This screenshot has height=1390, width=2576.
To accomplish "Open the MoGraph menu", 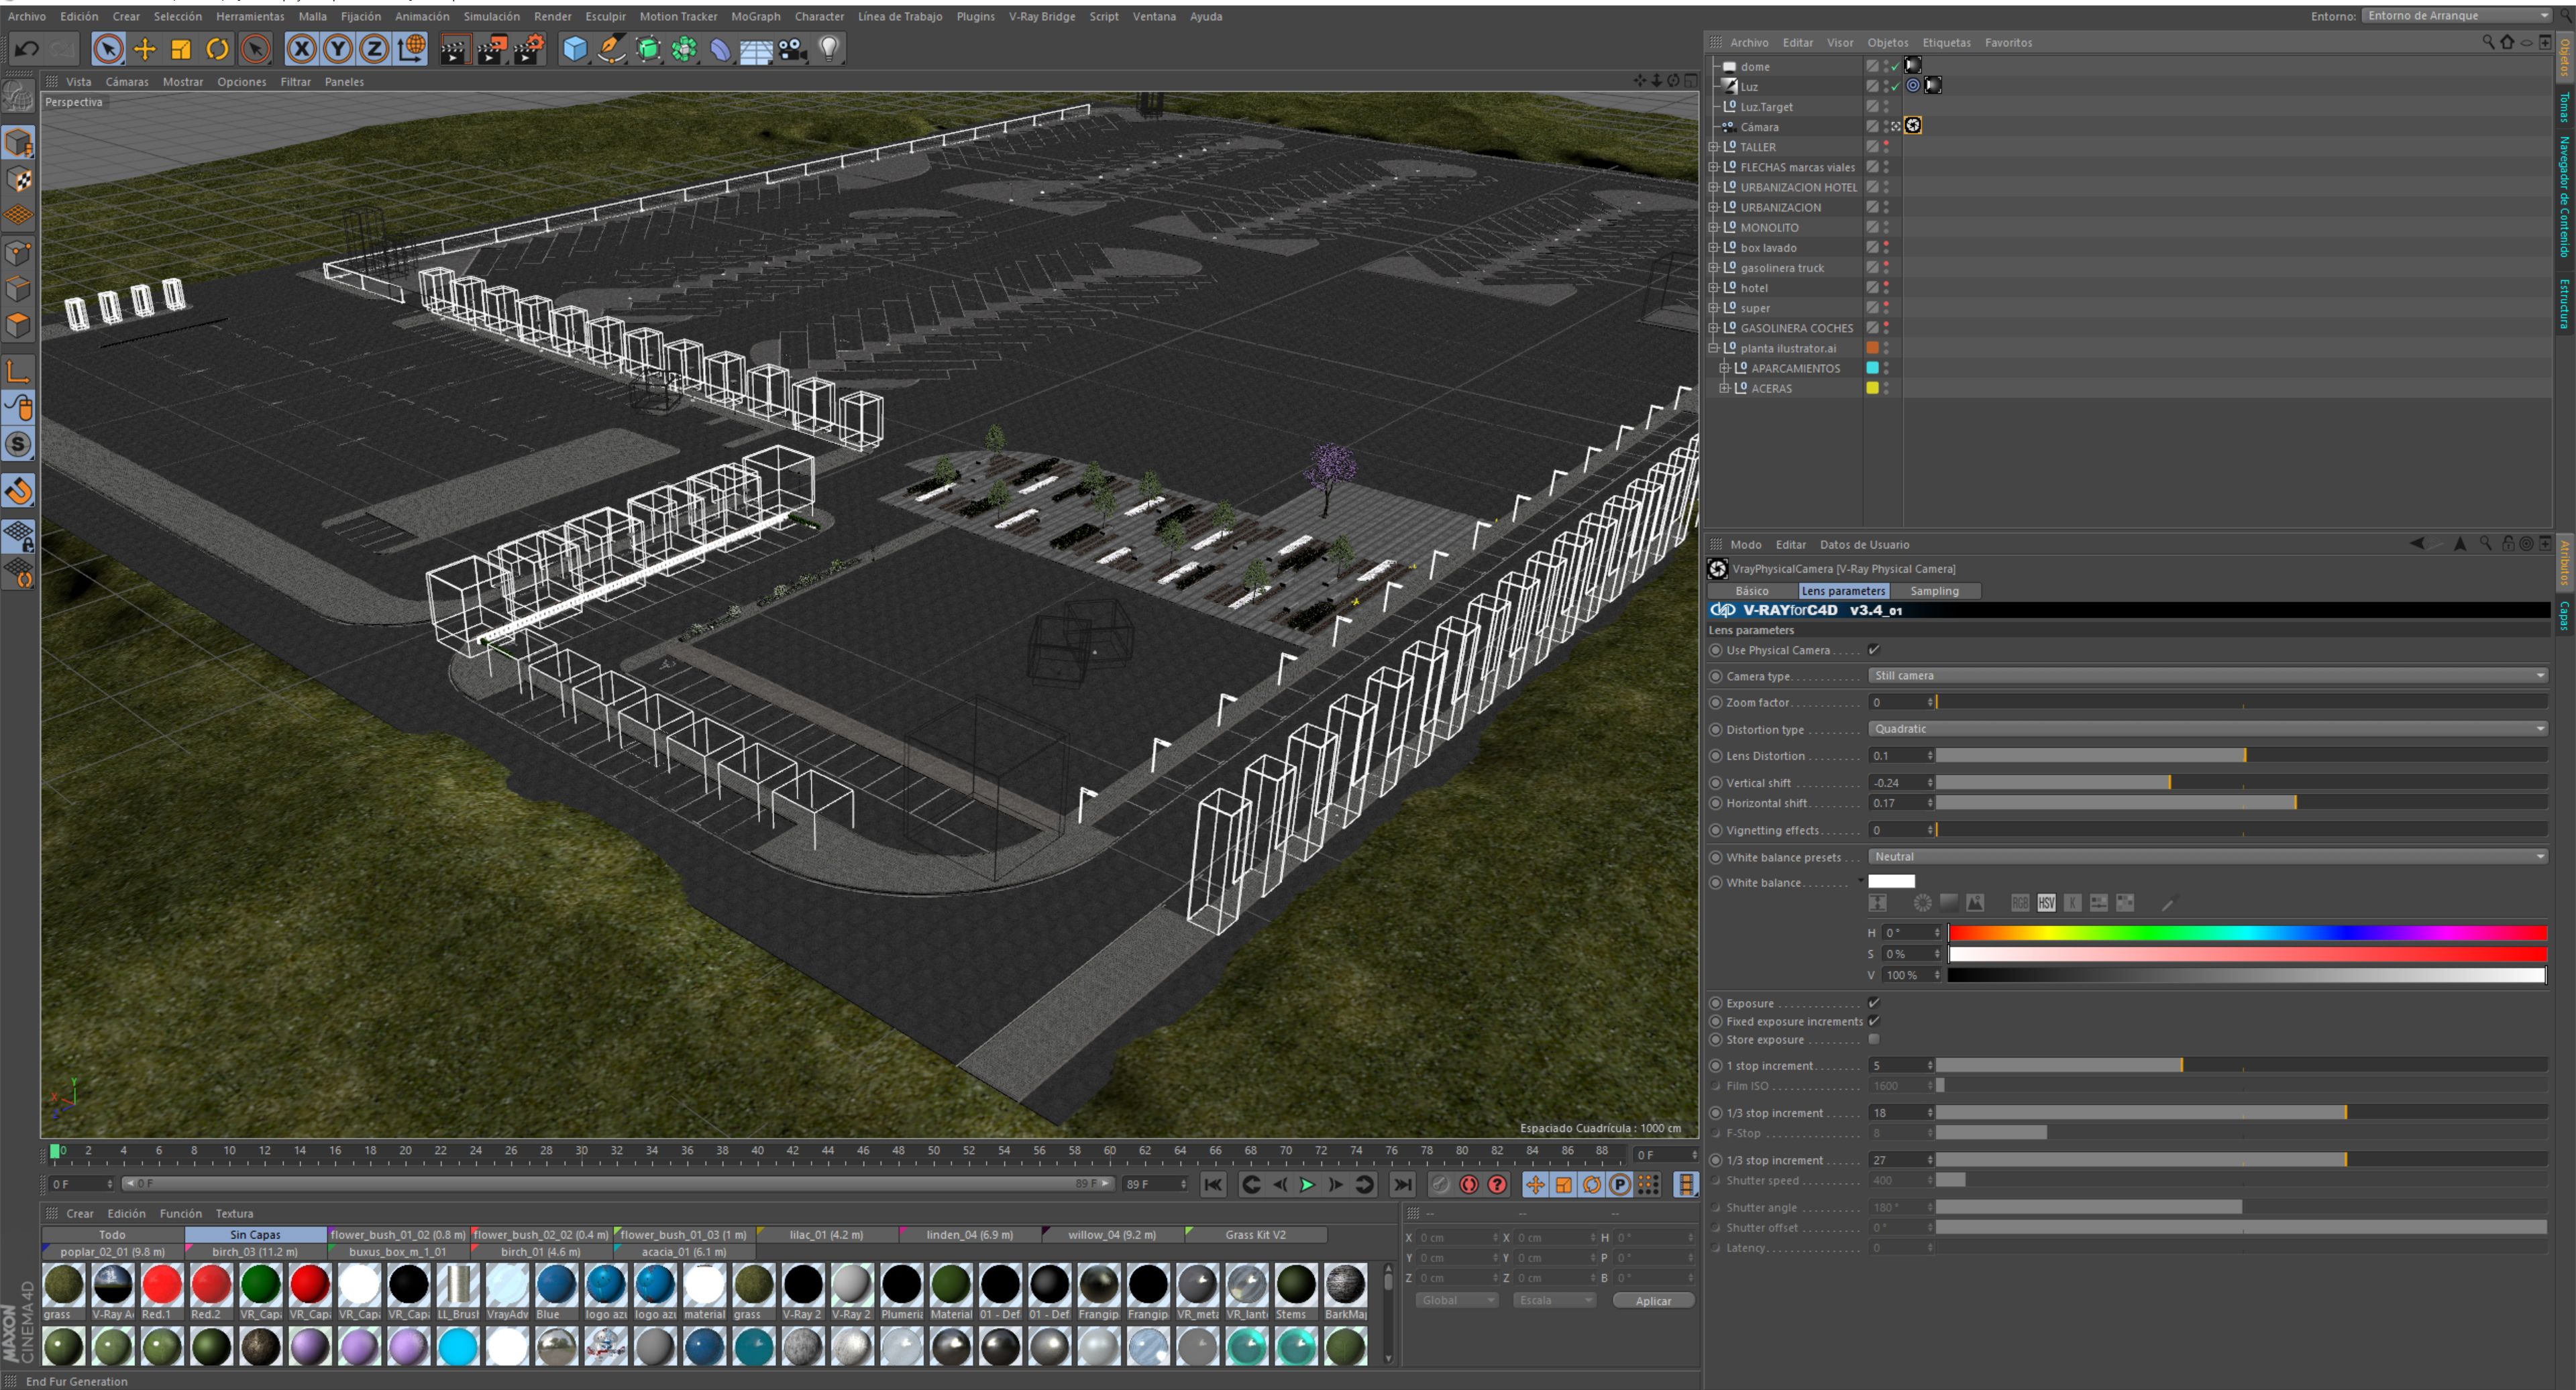I will click(x=755, y=16).
